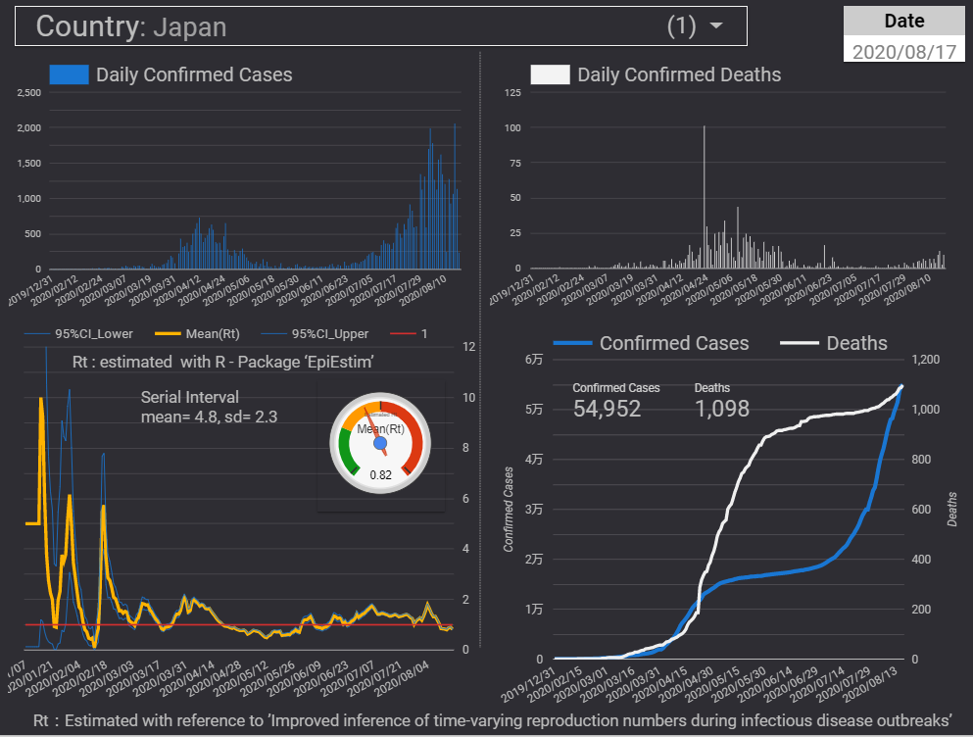The width and height of the screenshot is (973, 737).
Task: Click the Date header label
Action: tap(903, 21)
